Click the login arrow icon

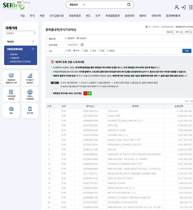pyautogui.click(x=183, y=7)
